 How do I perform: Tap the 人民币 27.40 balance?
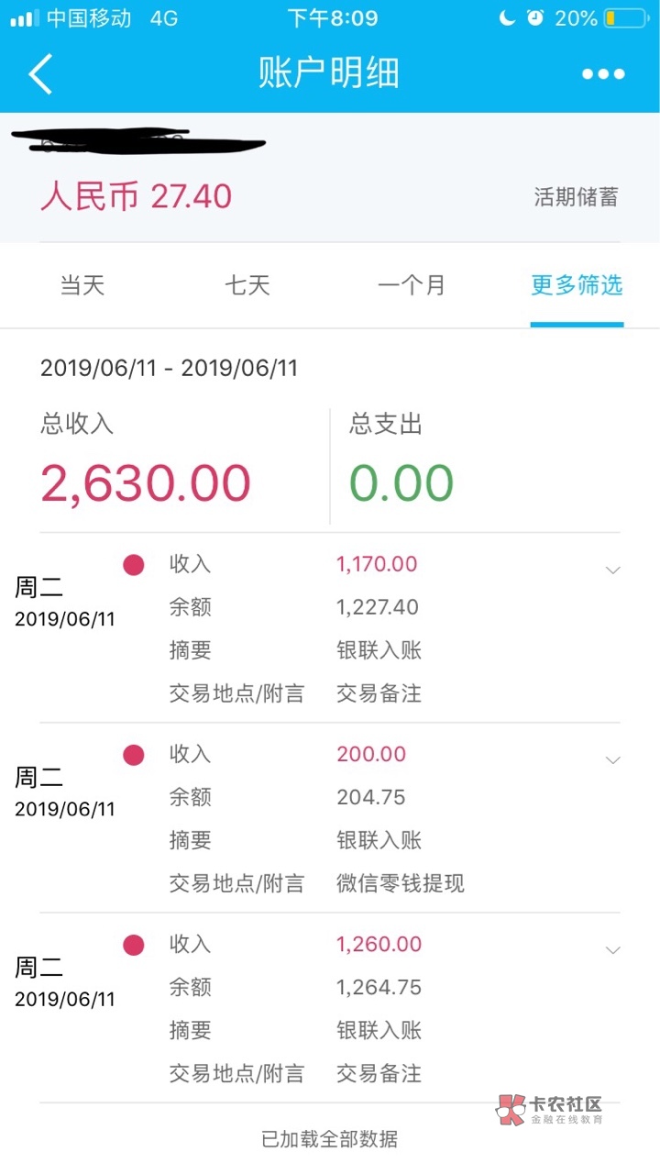click(136, 196)
